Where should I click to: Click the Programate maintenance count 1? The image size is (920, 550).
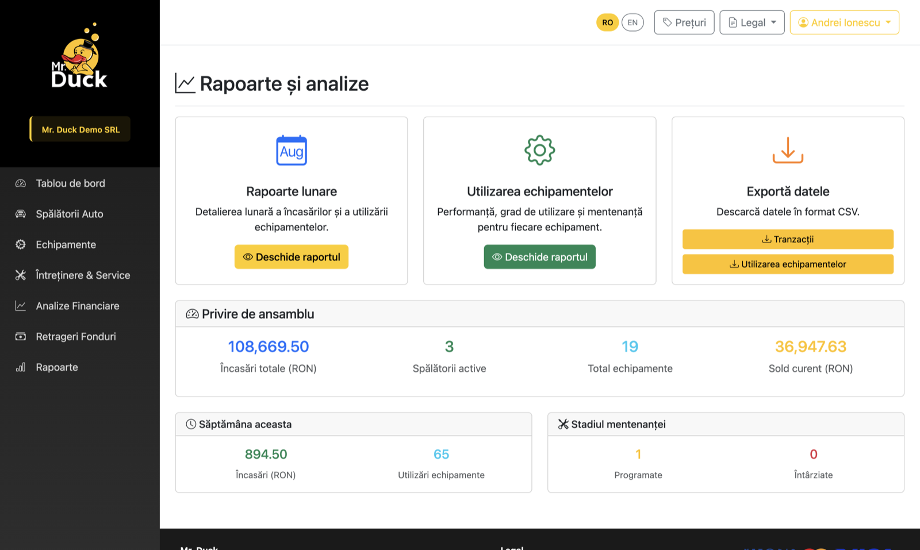(638, 454)
